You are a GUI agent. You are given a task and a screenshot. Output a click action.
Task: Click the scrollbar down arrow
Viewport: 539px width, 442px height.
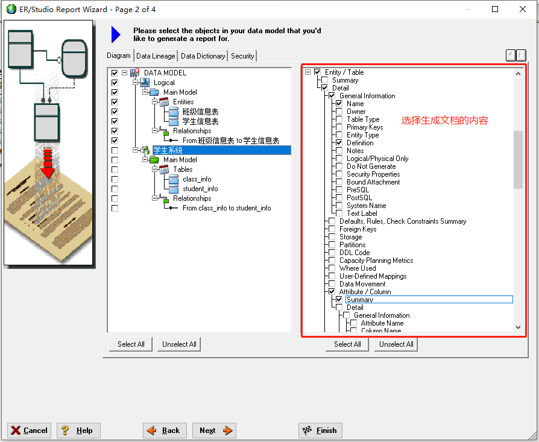(518, 327)
